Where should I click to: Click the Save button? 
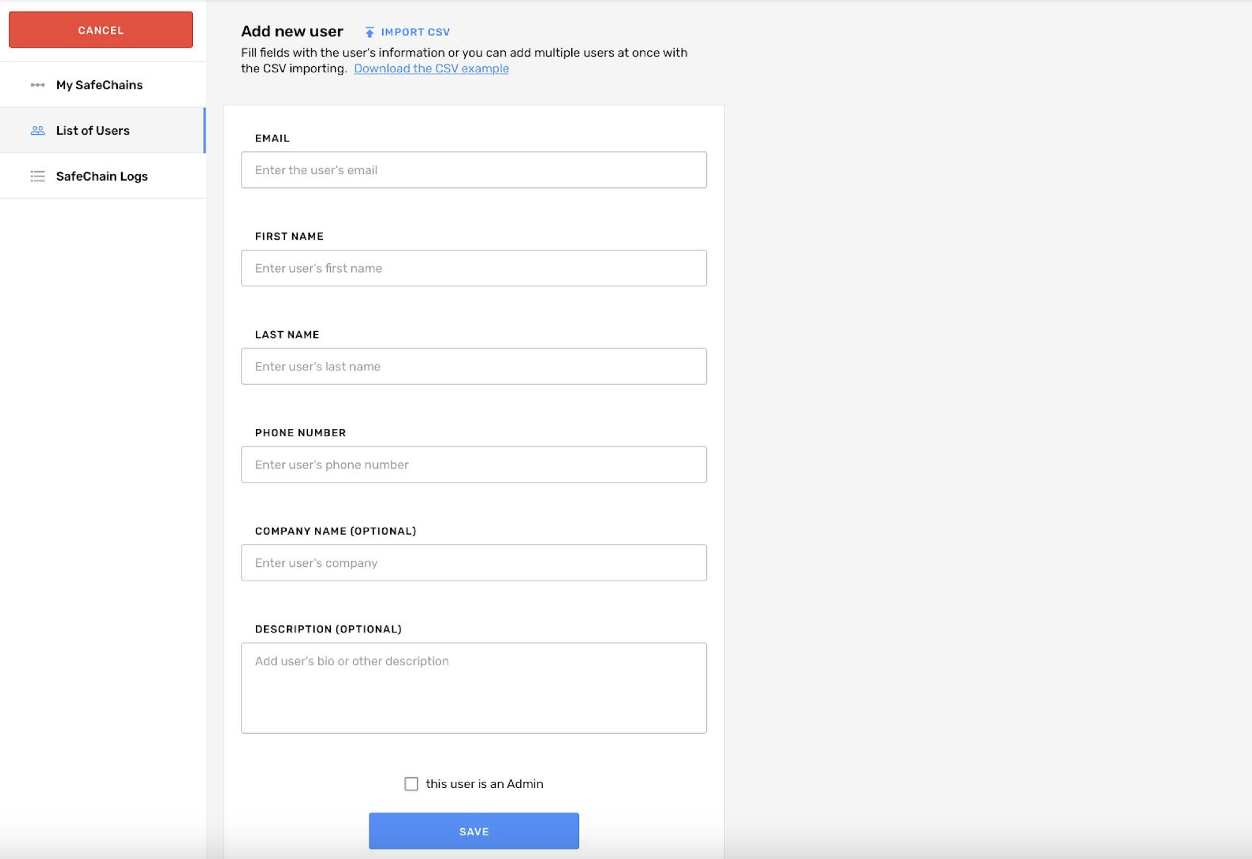(x=474, y=830)
